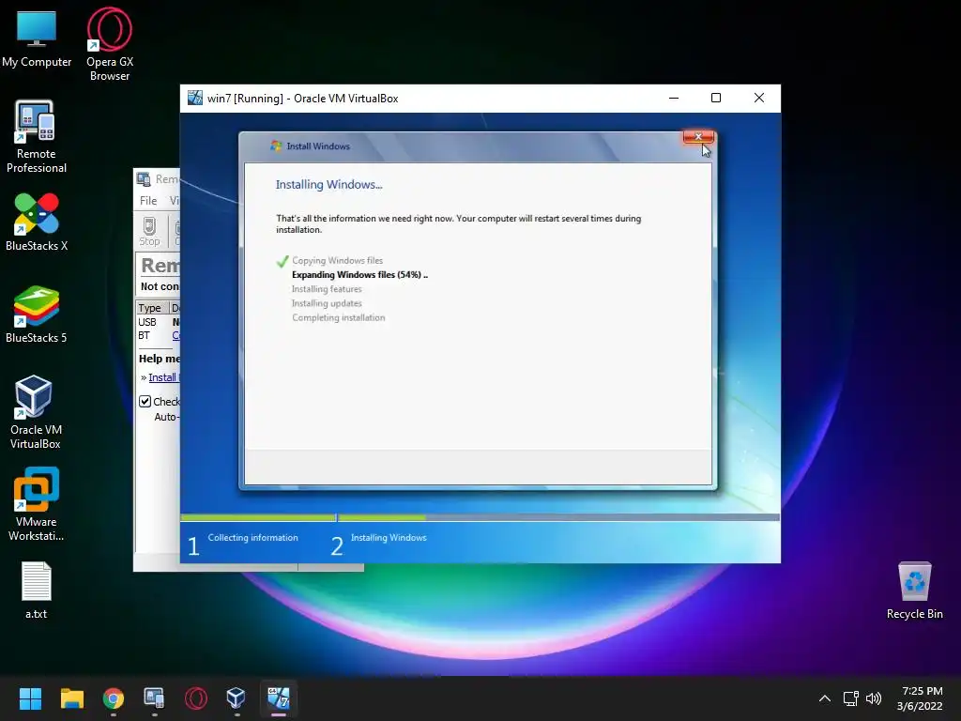Image resolution: width=961 pixels, height=721 pixels.
Task: Click the Copying Windows files green checkmark
Action: (x=282, y=261)
